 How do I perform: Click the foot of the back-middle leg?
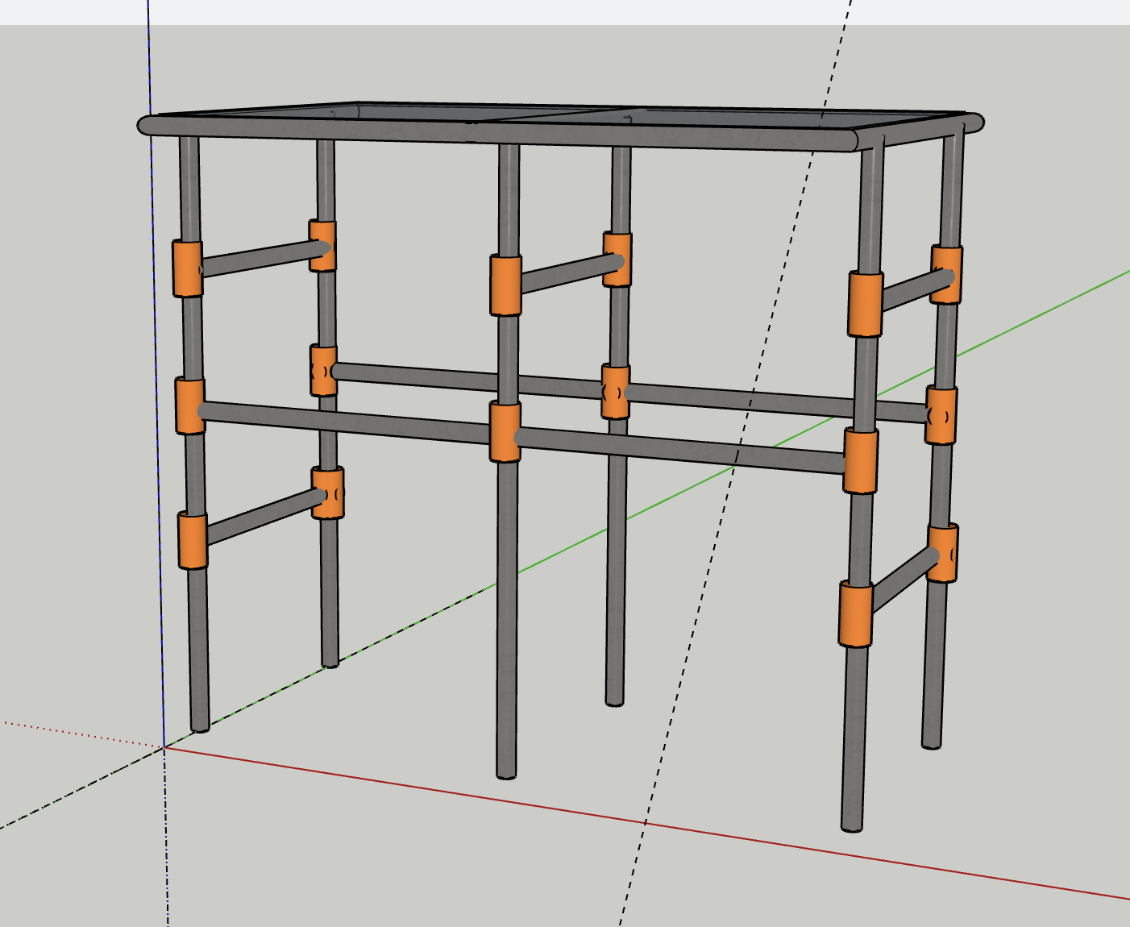(614, 700)
